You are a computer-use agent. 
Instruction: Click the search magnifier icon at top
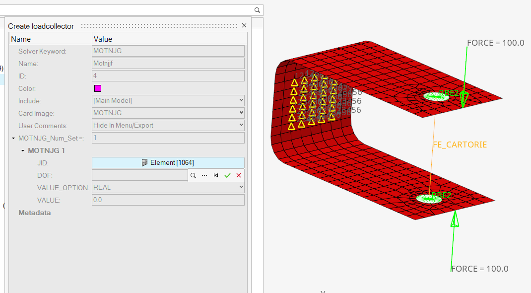pos(257,10)
